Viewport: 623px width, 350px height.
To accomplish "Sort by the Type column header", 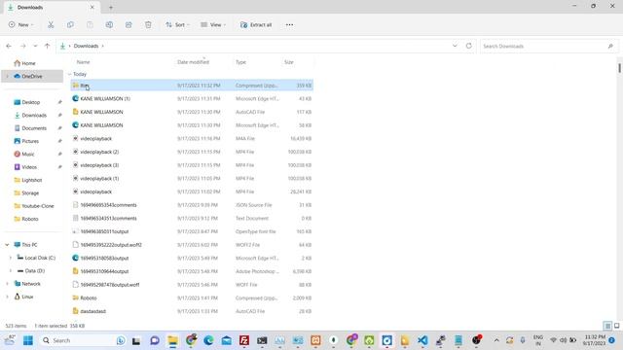I will (240, 62).
